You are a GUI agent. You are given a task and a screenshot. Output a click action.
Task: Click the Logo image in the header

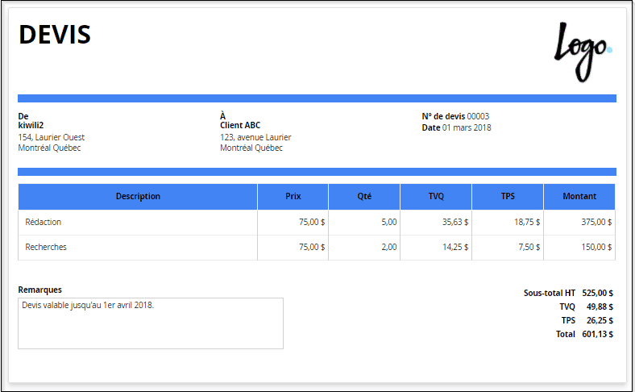click(582, 51)
